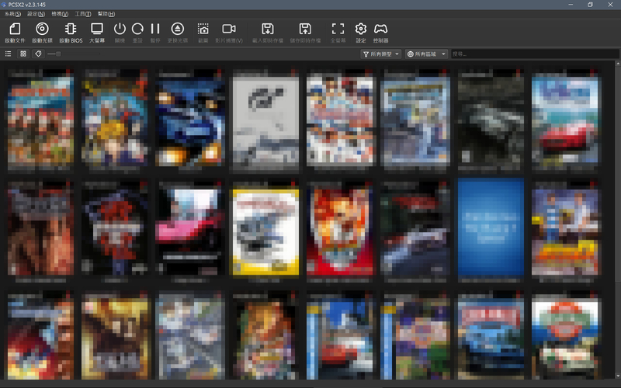The image size is (621, 388).
Task: Restore the PCSX2 window size
Action: pos(590,5)
